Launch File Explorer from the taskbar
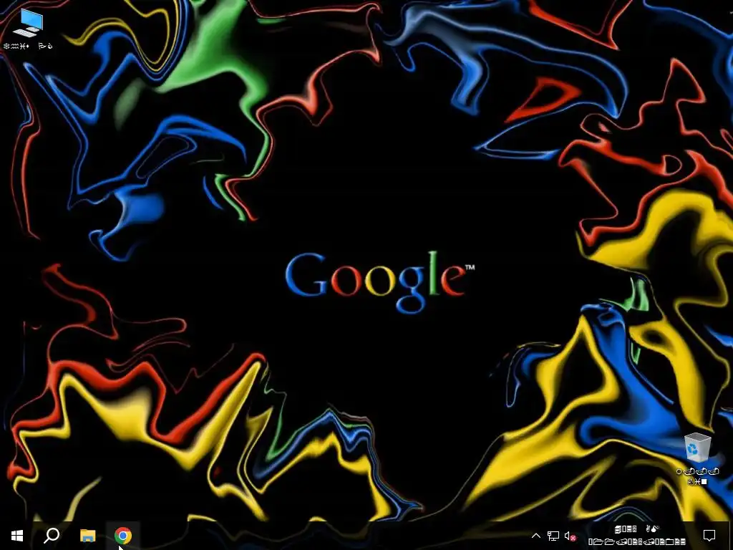 coord(87,536)
